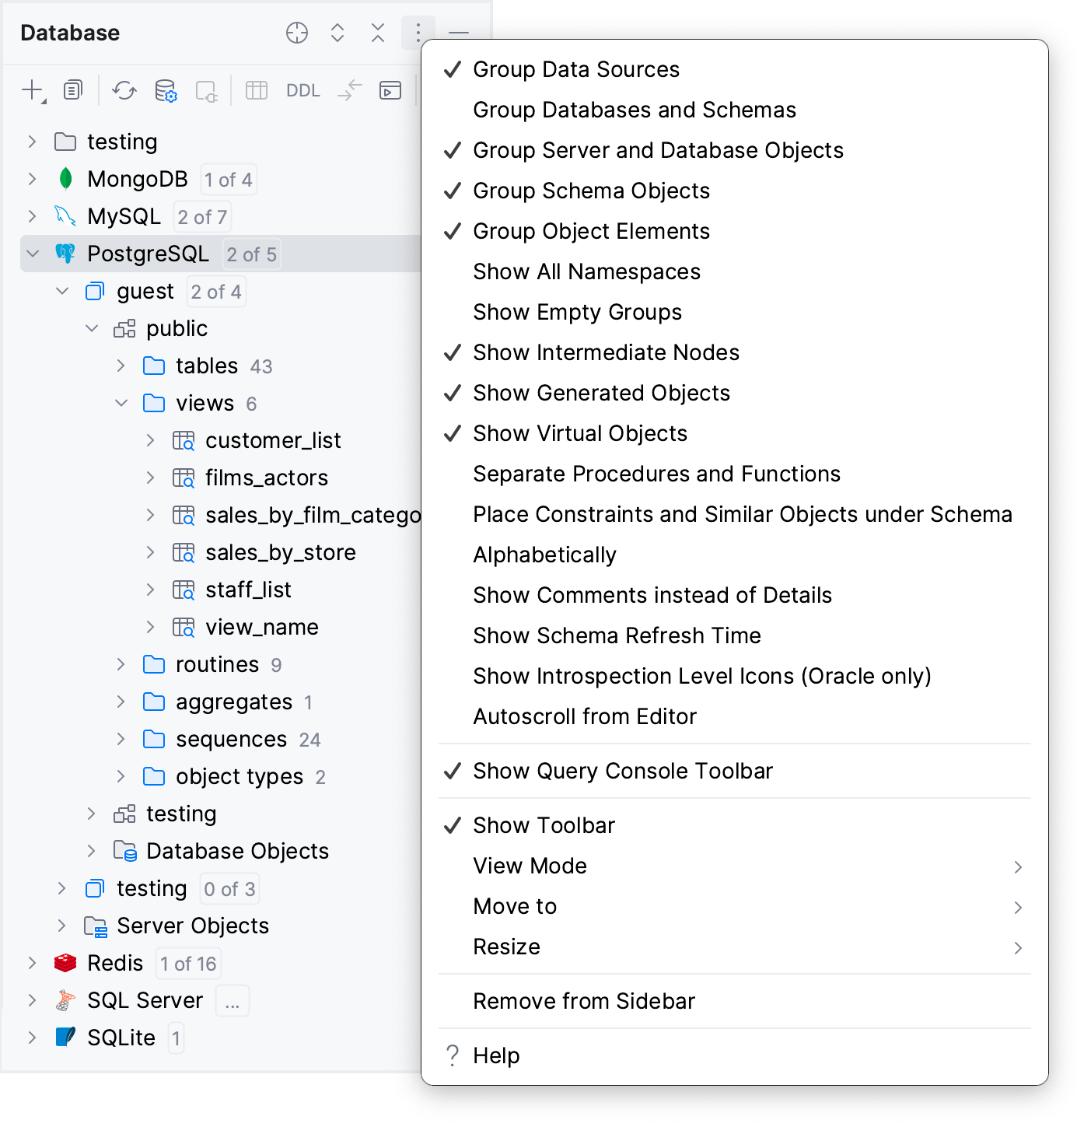The width and height of the screenshot is (1084, 1127).
Task: Create a new data source with the plus icon
Action: (x=31, y=90)
